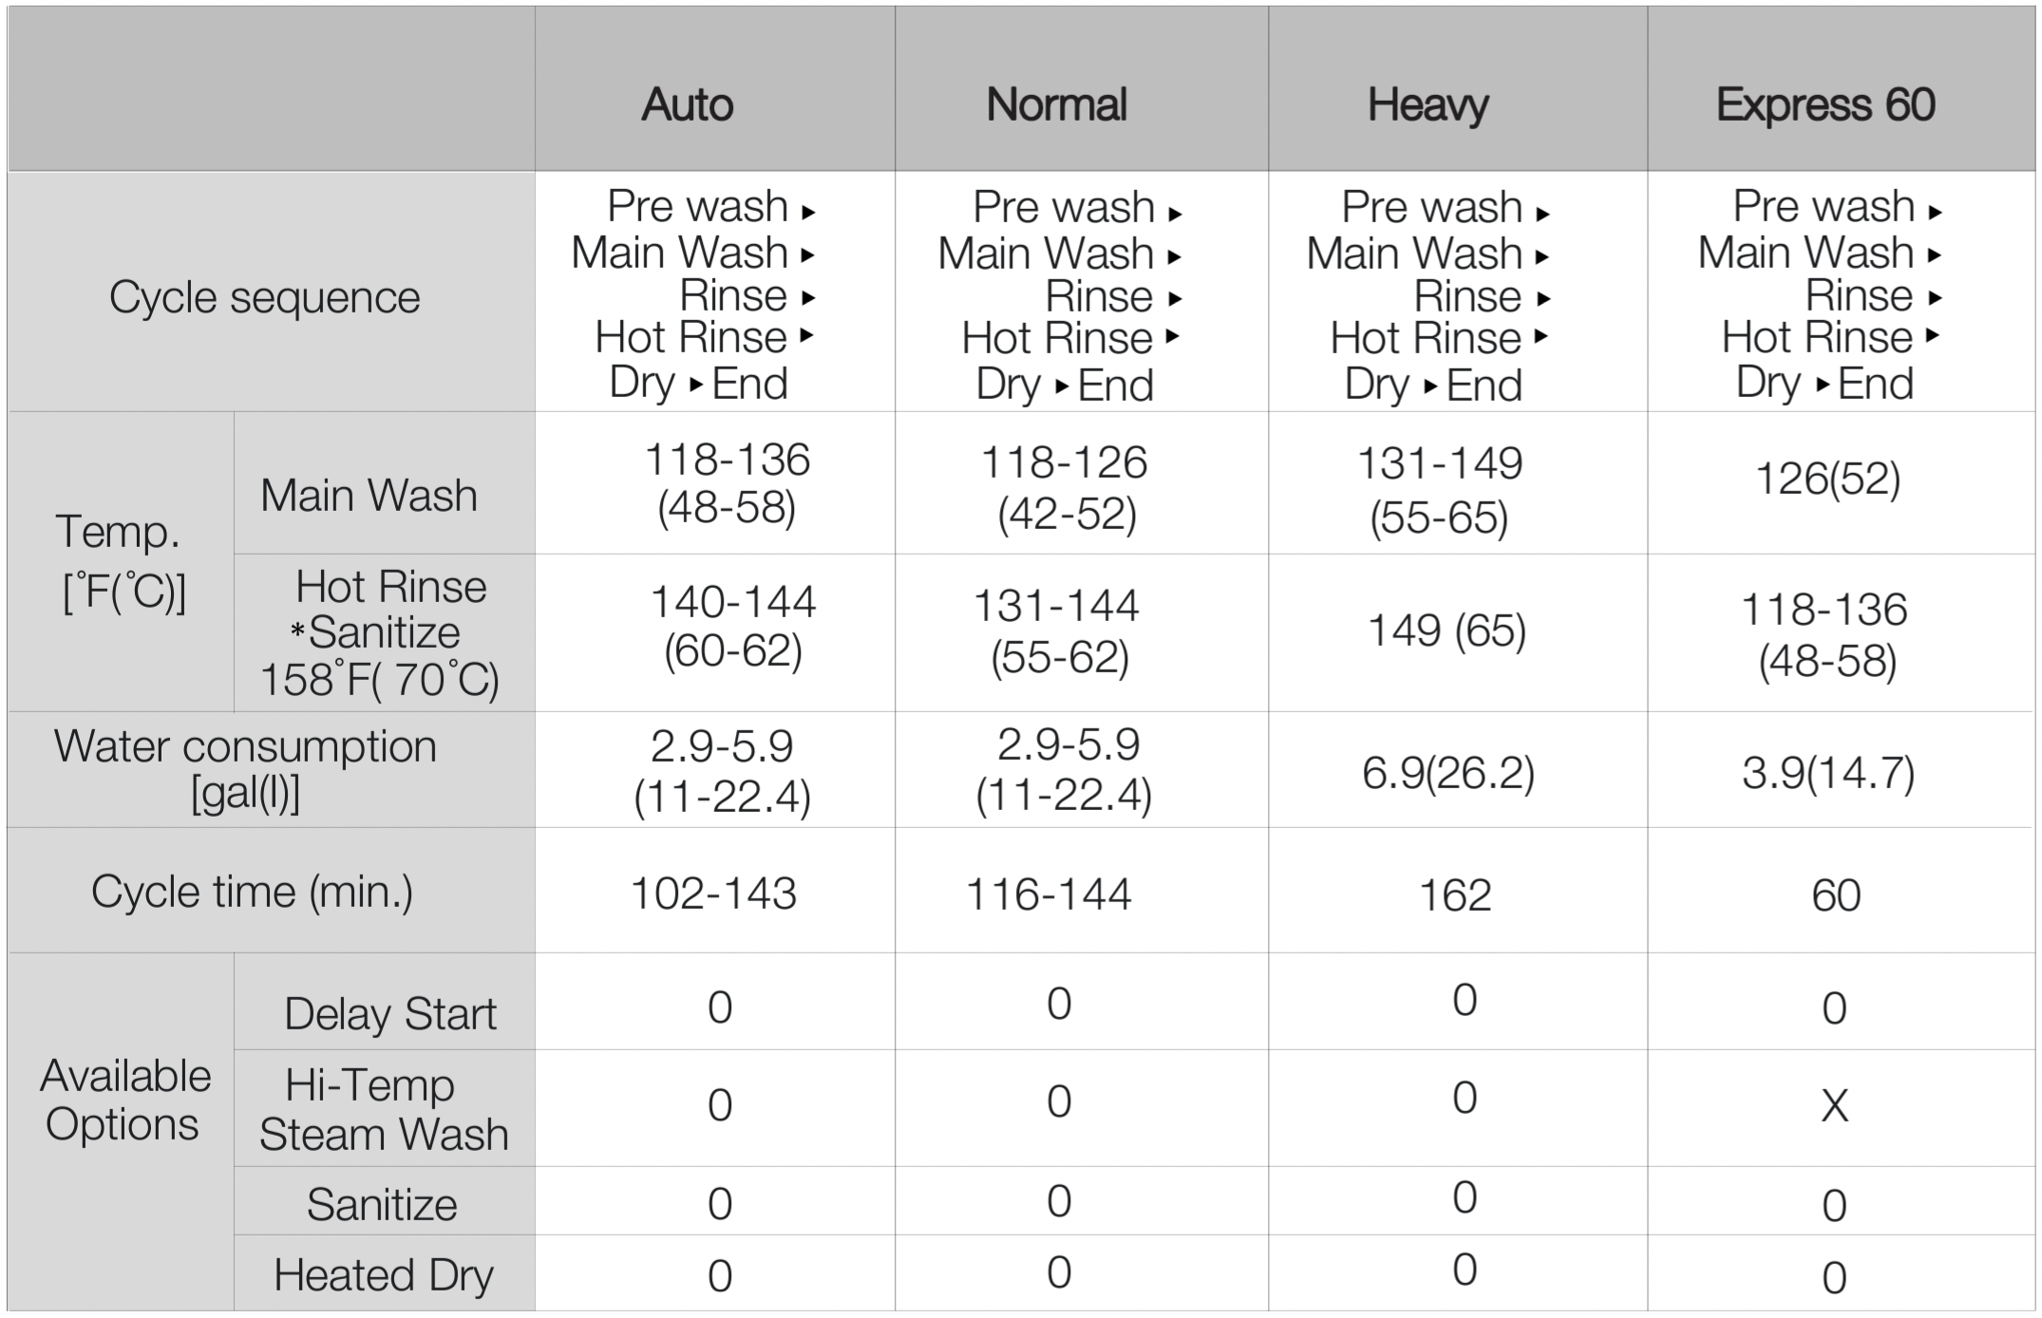Click the X under Express 60

[1834, 1106]
